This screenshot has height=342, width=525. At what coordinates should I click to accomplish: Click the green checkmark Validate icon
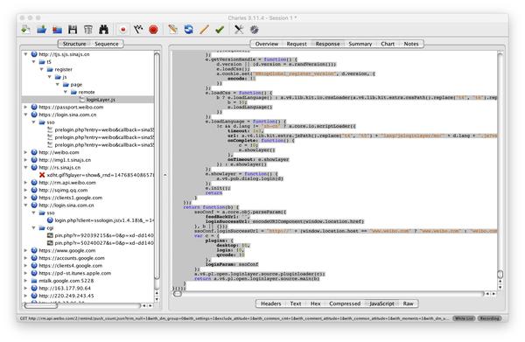coord(220,30)
